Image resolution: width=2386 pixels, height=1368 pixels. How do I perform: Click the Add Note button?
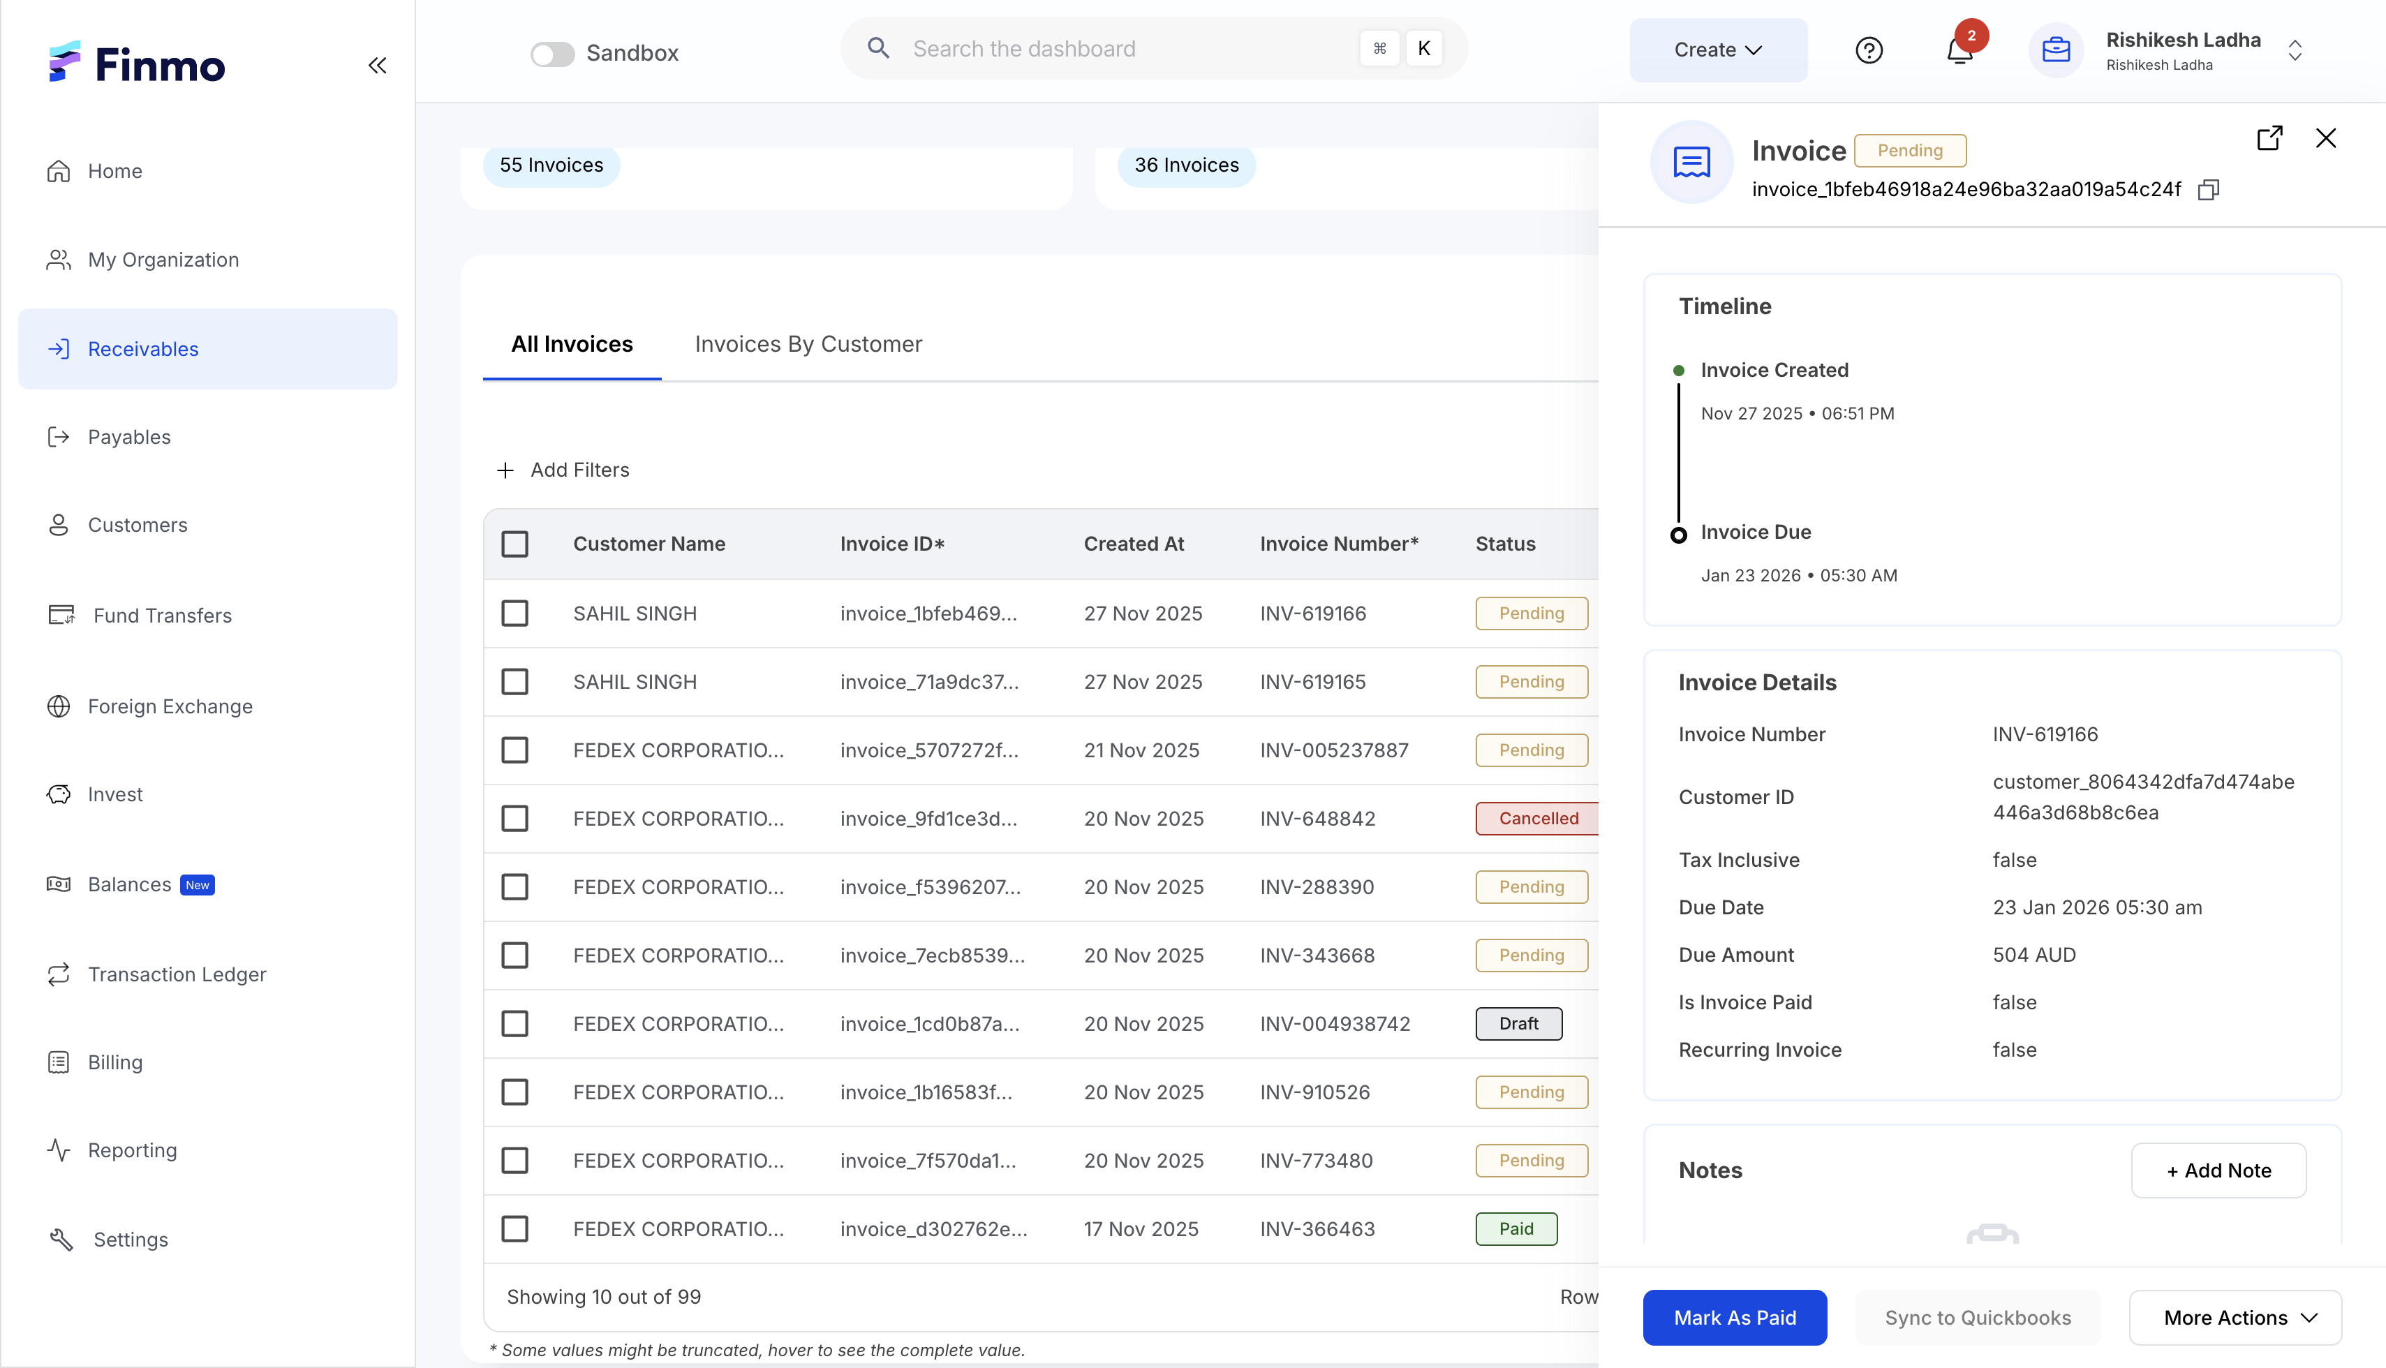[2218, 1170]
